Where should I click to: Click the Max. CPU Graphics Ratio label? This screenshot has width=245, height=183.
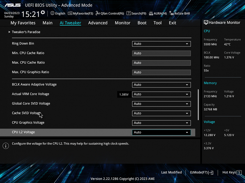[x=30, y=72]
